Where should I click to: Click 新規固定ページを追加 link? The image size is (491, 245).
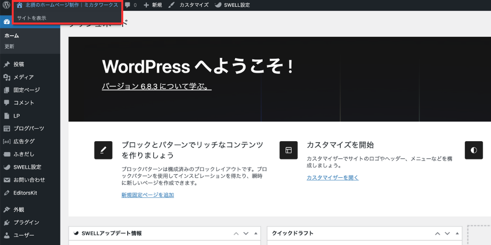[147, 195]
